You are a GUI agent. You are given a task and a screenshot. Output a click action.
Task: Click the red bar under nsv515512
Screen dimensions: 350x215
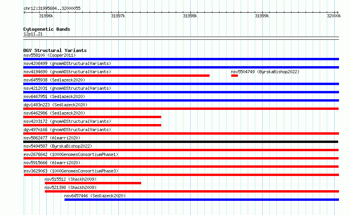coord(93,183)
